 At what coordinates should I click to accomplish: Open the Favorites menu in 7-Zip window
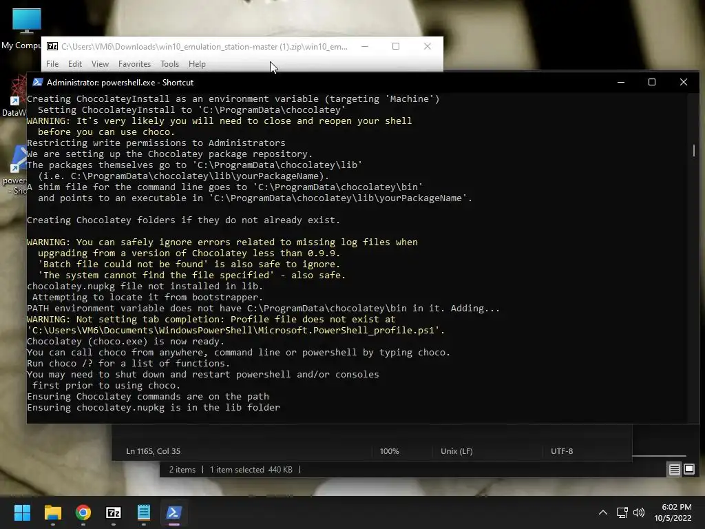[x=134, y=64]
